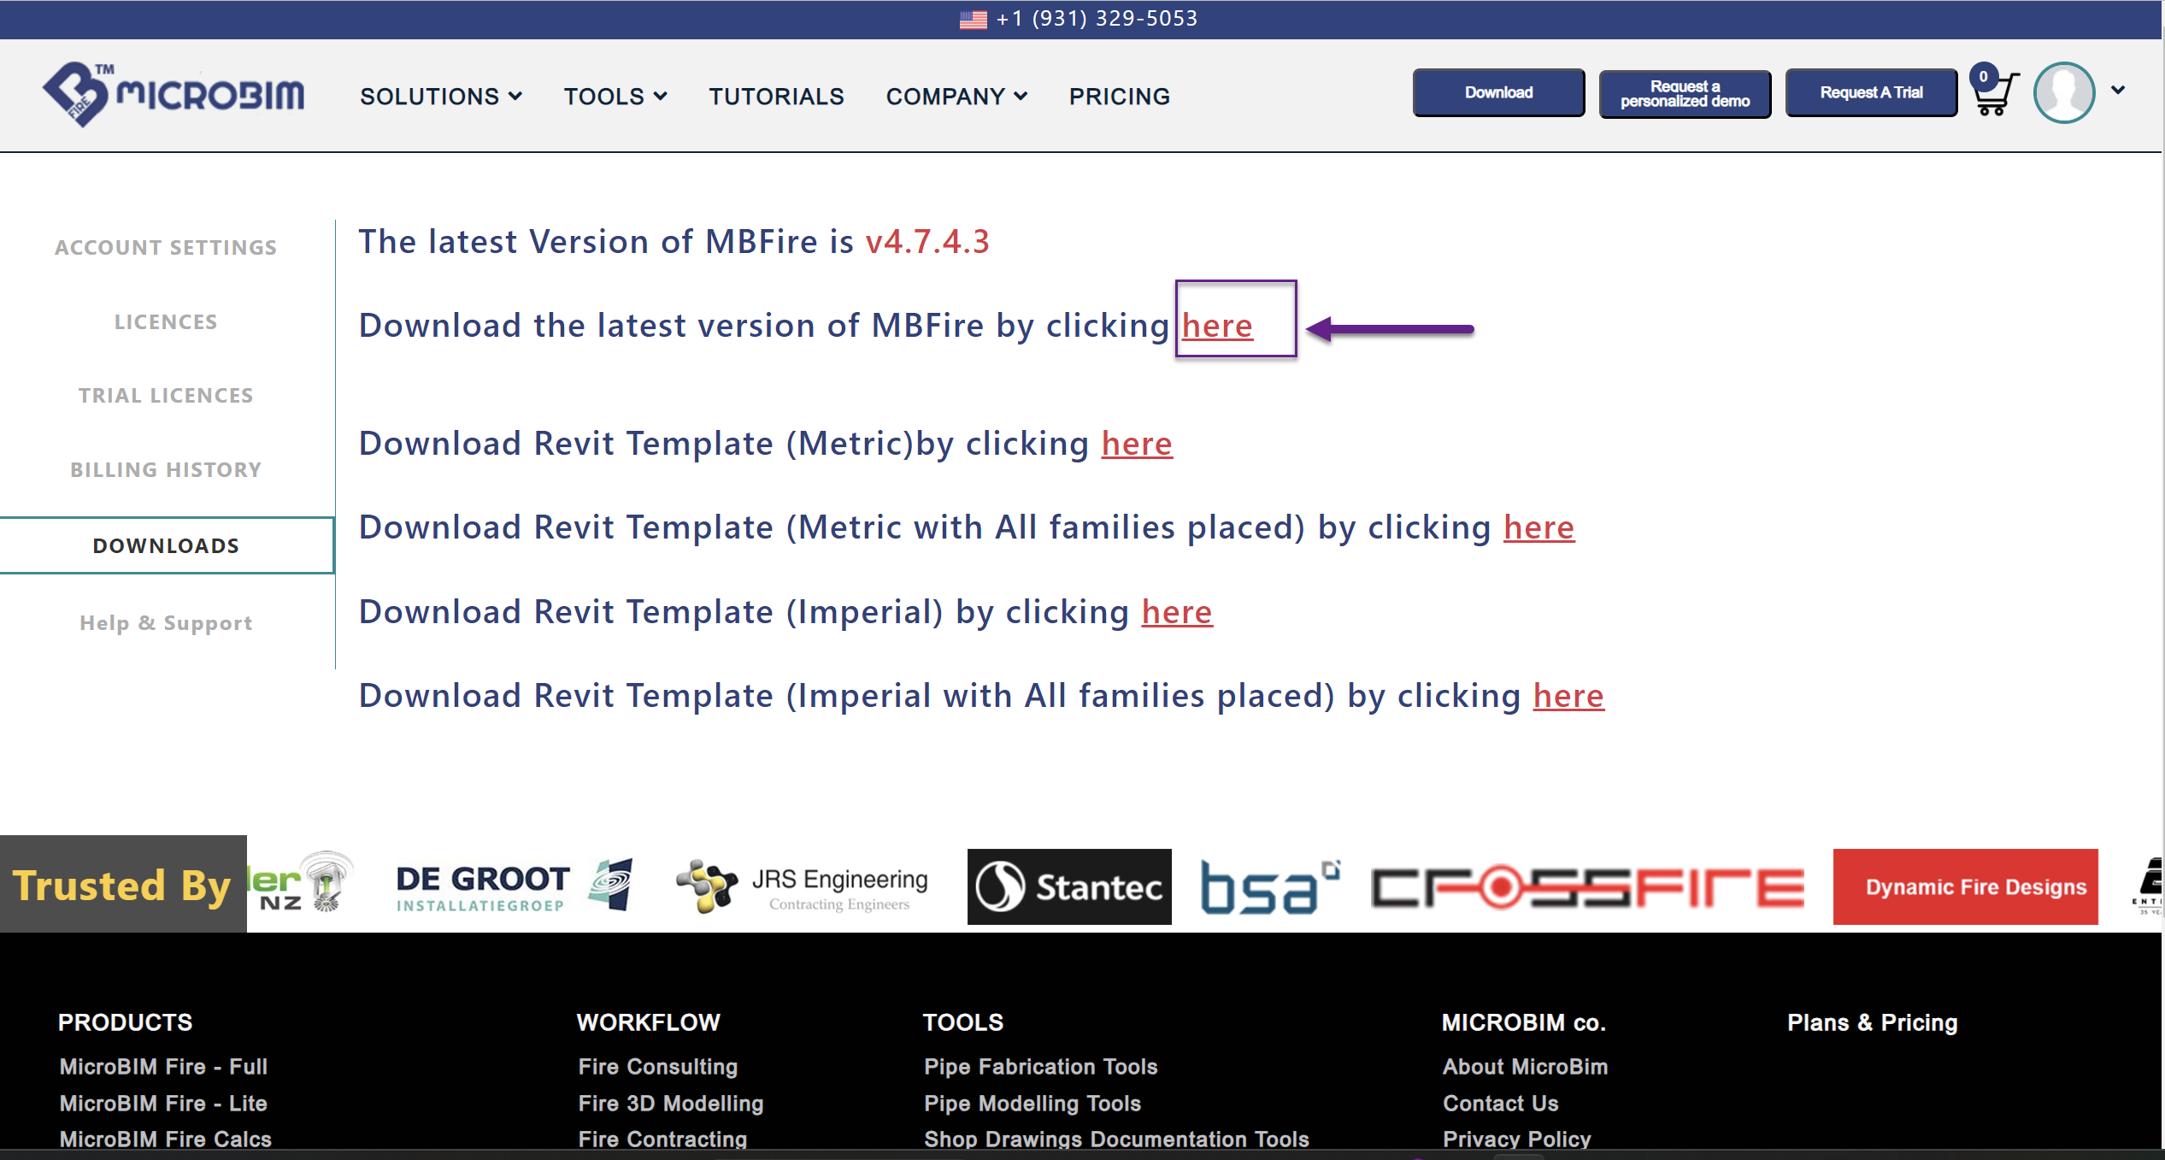Open Shop Drawings Documentation Tools link
The height and width of the screenshot is (1160, 2165).
point(1116,1139)
